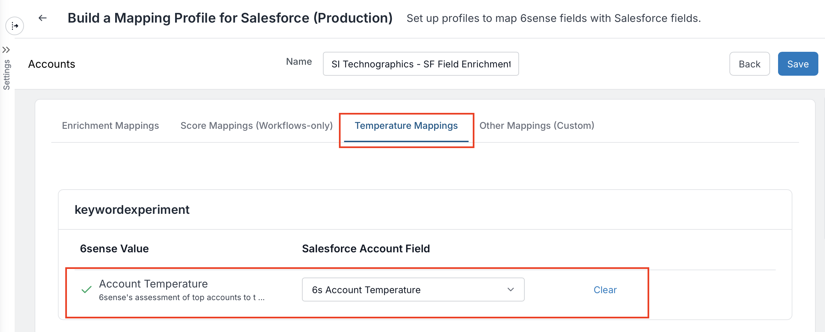
Task: Click the vertical Settings label
Action: coord(6,75)
